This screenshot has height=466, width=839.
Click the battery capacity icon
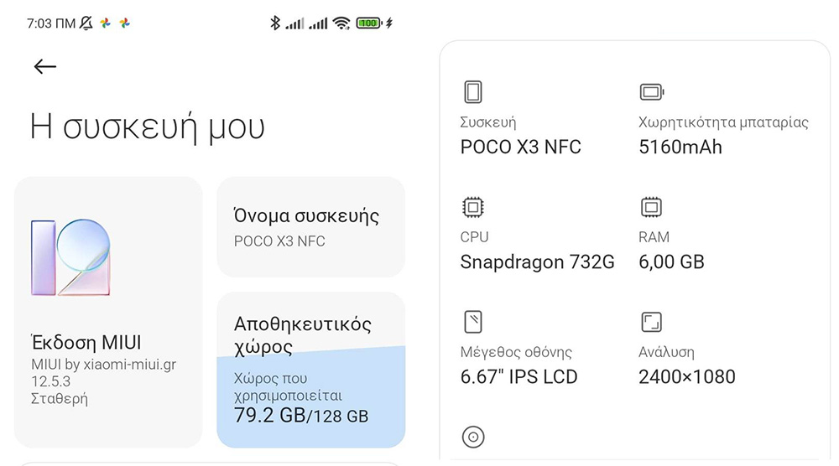click(651, 91)
